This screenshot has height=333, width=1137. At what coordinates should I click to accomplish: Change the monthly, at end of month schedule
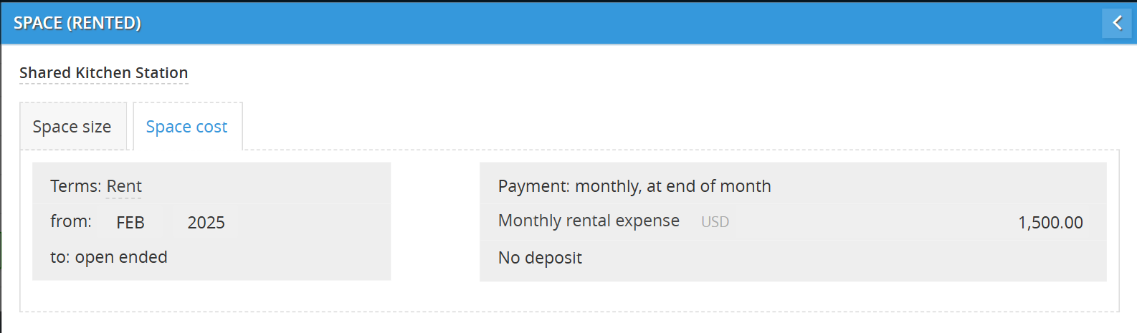coord(672,186)
